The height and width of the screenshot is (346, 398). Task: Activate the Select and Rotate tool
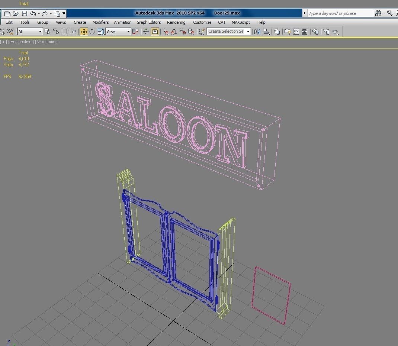click(x=92, y=32)
